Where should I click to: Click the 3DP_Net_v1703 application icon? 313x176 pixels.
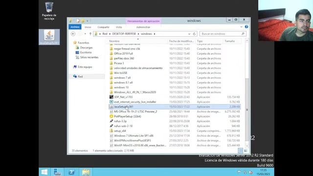(x=112, y=97)
